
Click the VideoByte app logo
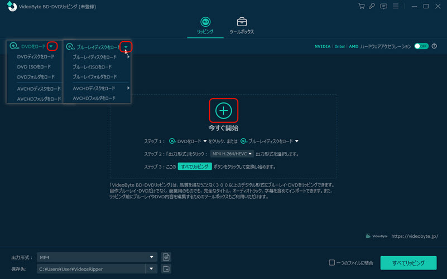pyautogui.click(x=11, y=6)
